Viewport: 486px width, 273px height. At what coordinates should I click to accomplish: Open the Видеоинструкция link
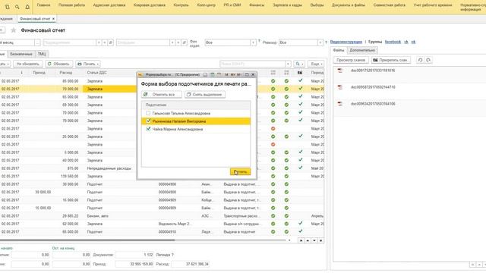click(346, 42)
